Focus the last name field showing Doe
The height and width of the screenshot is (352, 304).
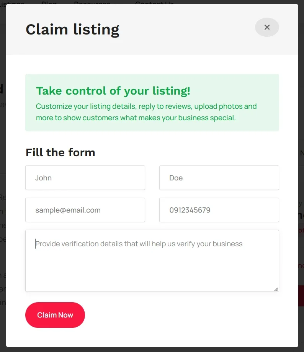pyautogui.click(x=219, y=178)
